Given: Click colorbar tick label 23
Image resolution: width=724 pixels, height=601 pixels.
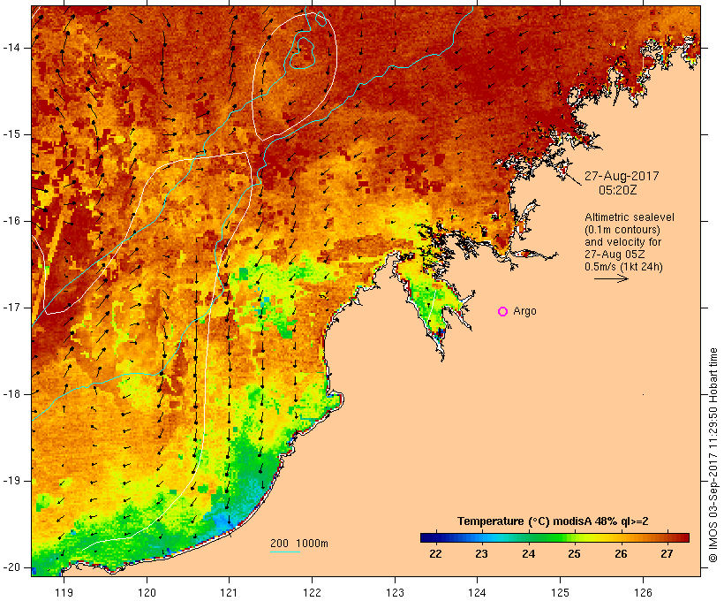Looking at the screenshot, I should 481,554.
